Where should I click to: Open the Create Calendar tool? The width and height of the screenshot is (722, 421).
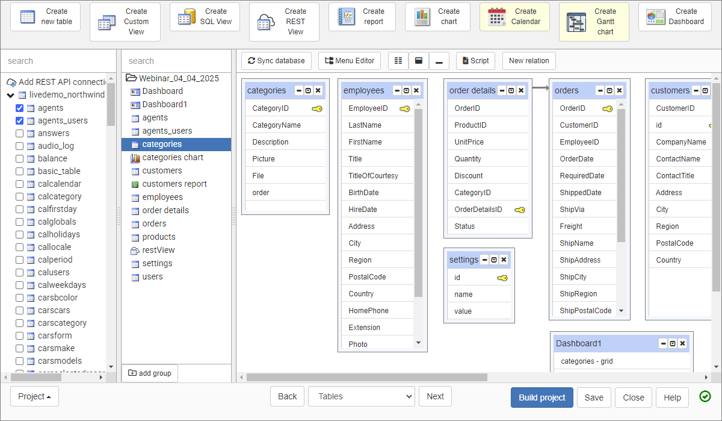(x=497, y=16)
